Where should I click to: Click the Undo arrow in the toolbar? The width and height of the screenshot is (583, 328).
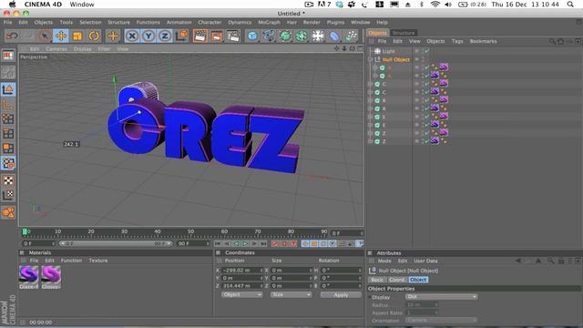pyautogui.click(x=12, y=36)
